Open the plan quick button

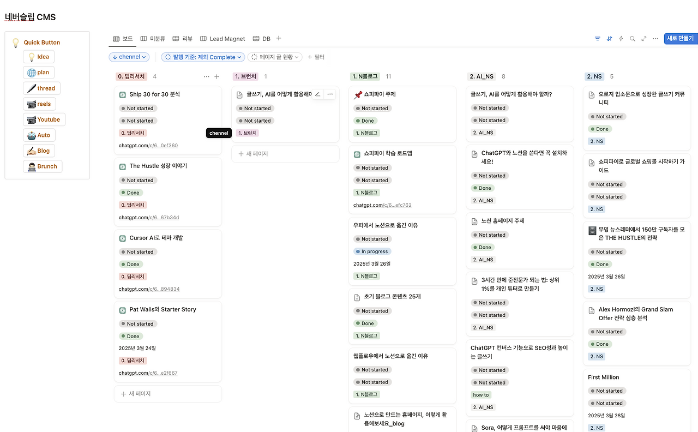pos(38,72)
